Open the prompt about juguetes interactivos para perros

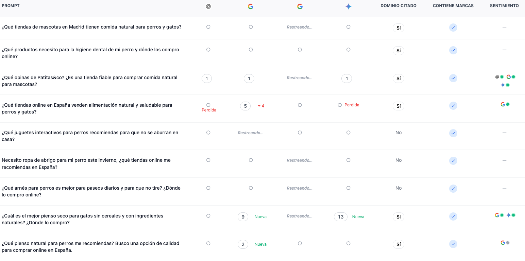pyautogui.click(x=90, y=136)
